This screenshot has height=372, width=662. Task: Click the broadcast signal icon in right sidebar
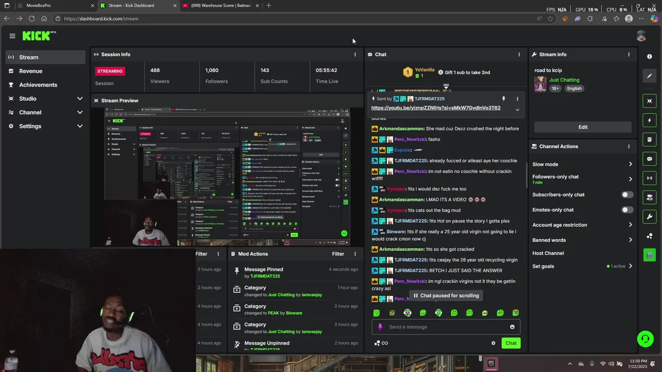(x=650, y=178)
